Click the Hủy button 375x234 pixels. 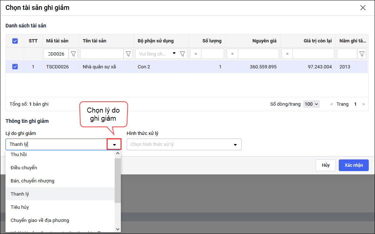click(326, 165)
